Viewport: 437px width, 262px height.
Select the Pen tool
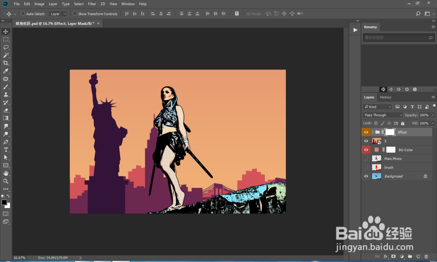(x=6, y=142)
